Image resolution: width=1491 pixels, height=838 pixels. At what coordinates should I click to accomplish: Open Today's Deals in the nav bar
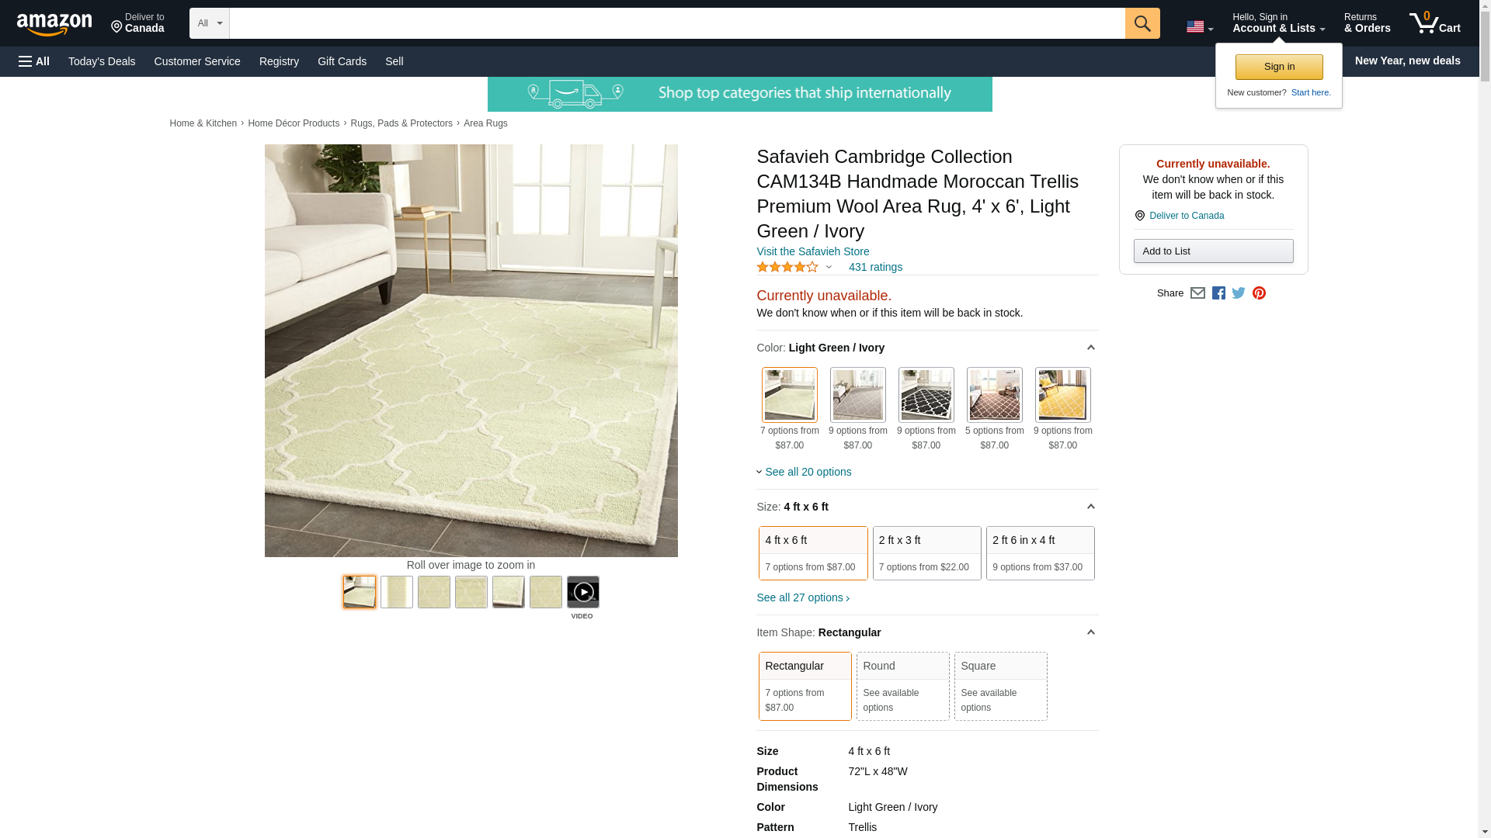coord(102,61)
